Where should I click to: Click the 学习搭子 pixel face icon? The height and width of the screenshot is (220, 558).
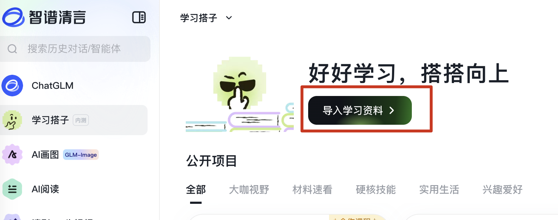(x=12, y=120)
